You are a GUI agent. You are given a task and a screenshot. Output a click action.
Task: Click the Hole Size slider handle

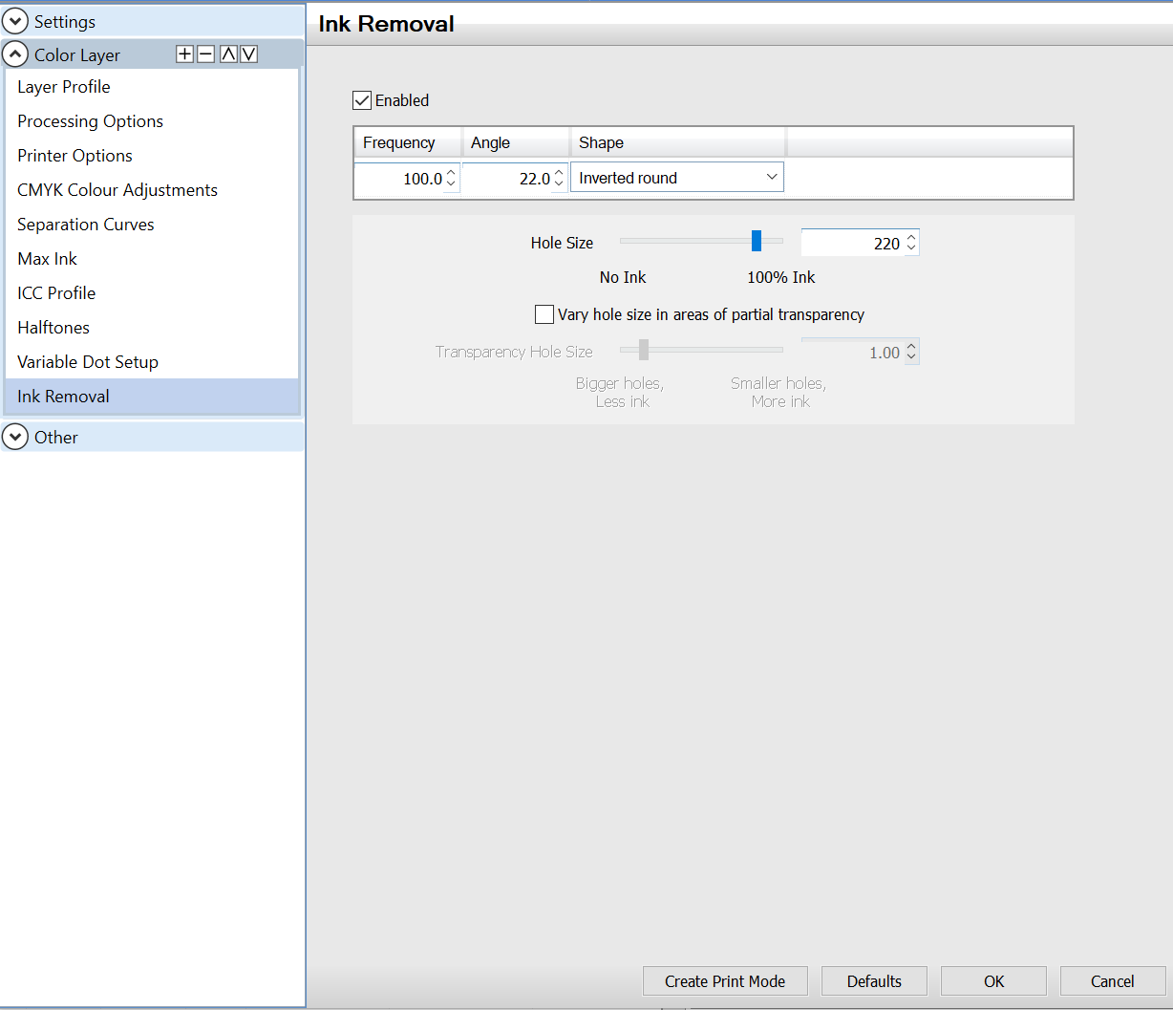(x=757, y=241)
